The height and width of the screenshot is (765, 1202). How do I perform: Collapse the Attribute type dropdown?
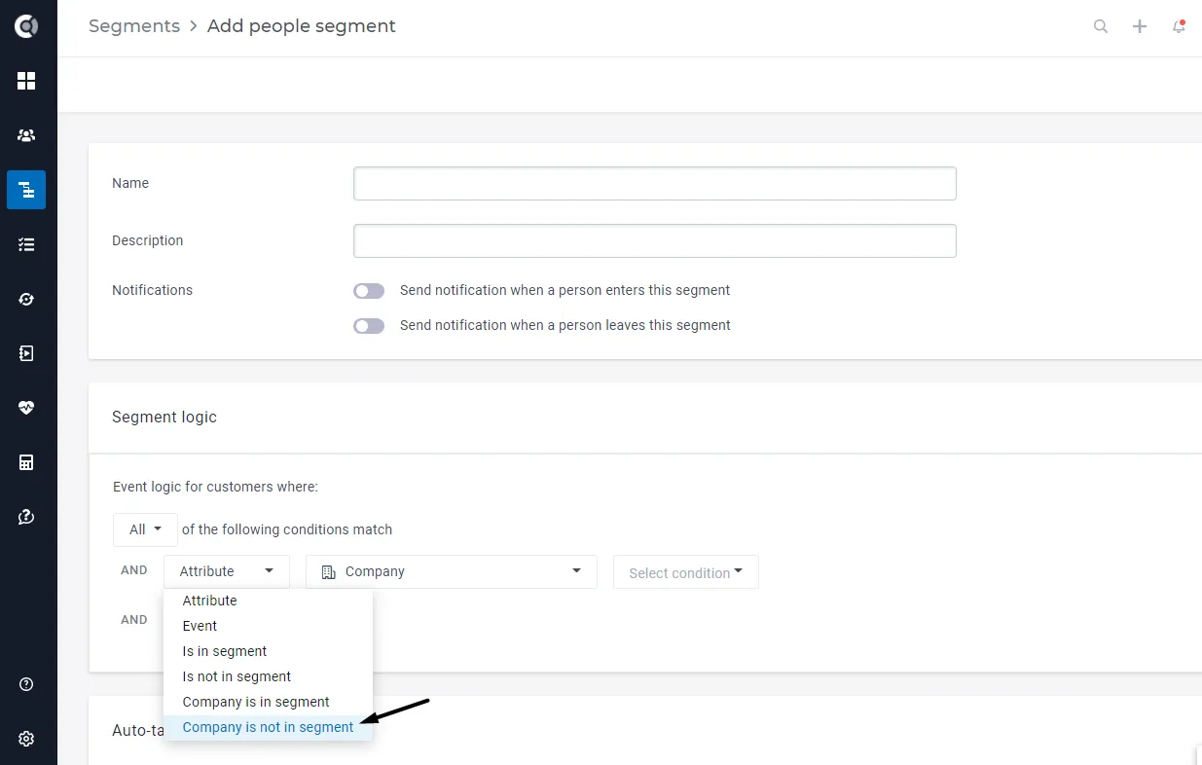click(x=227, y=571)
